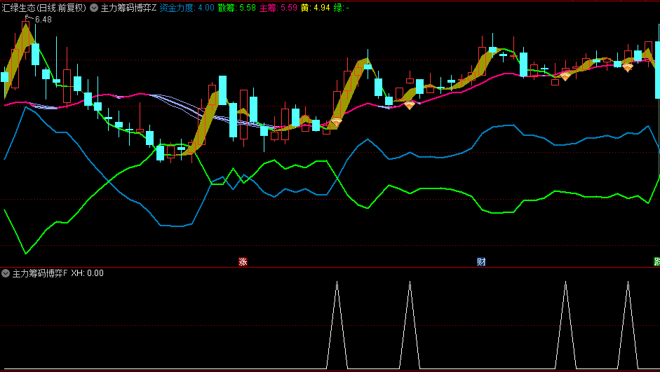This screenshot has width=660, height=372.
Task: Click the green 跌 marker at chart edge
Action: click(656, 262)
